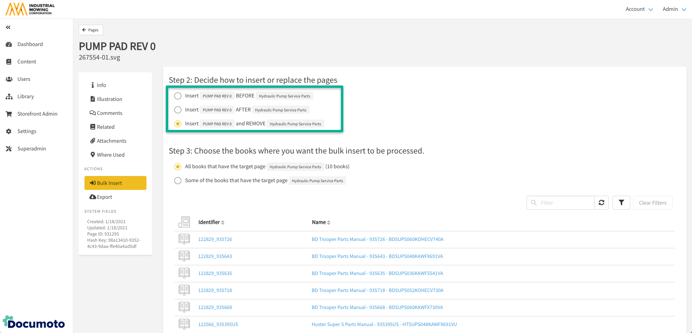
Task: Sort the table by Identifier column
Action: [x=211, y=222]
